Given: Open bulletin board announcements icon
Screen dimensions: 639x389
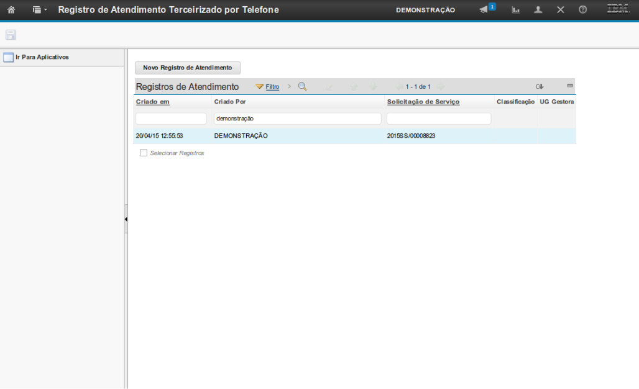Looking at the screenshot, I should [485, 10].
